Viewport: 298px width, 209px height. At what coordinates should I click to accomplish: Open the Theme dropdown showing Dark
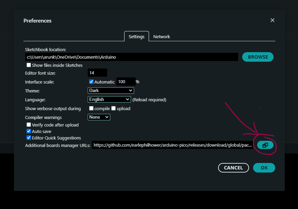click(x=111, y=91)
